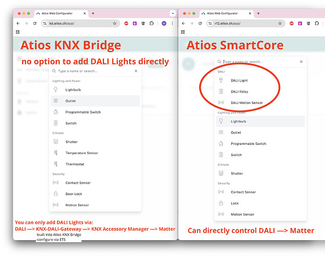Focus search field in SmartCore popup
Image resolution: width=325 pixels, height=256 pixels.
[x=260, y=61]
